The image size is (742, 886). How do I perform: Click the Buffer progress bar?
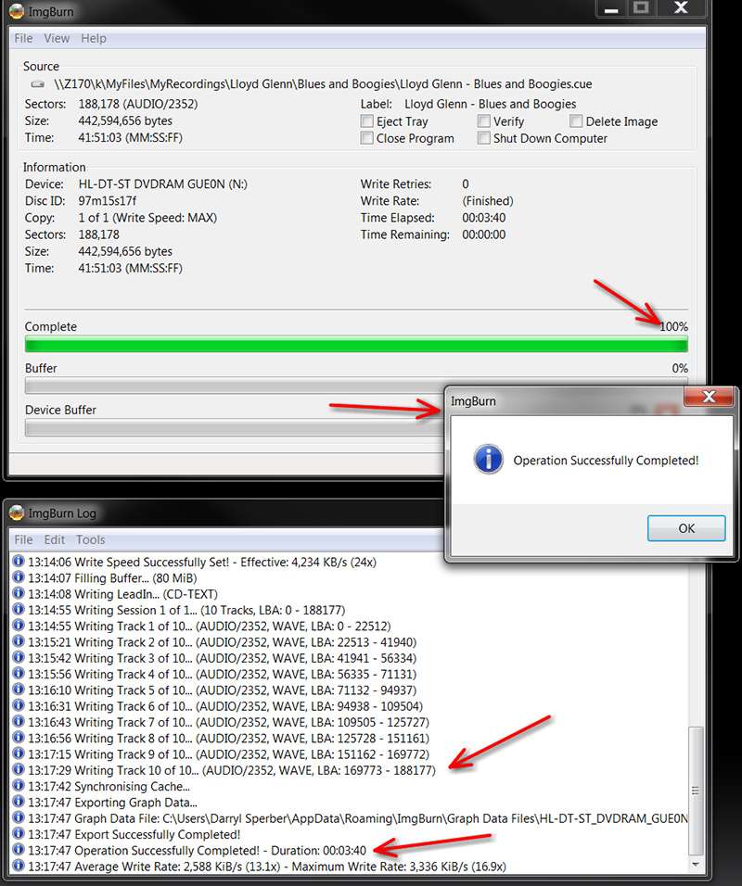[234, 386]
